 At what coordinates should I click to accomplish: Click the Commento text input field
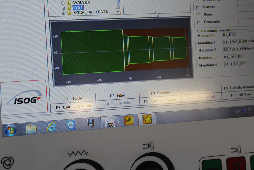[x=246, y=21]
